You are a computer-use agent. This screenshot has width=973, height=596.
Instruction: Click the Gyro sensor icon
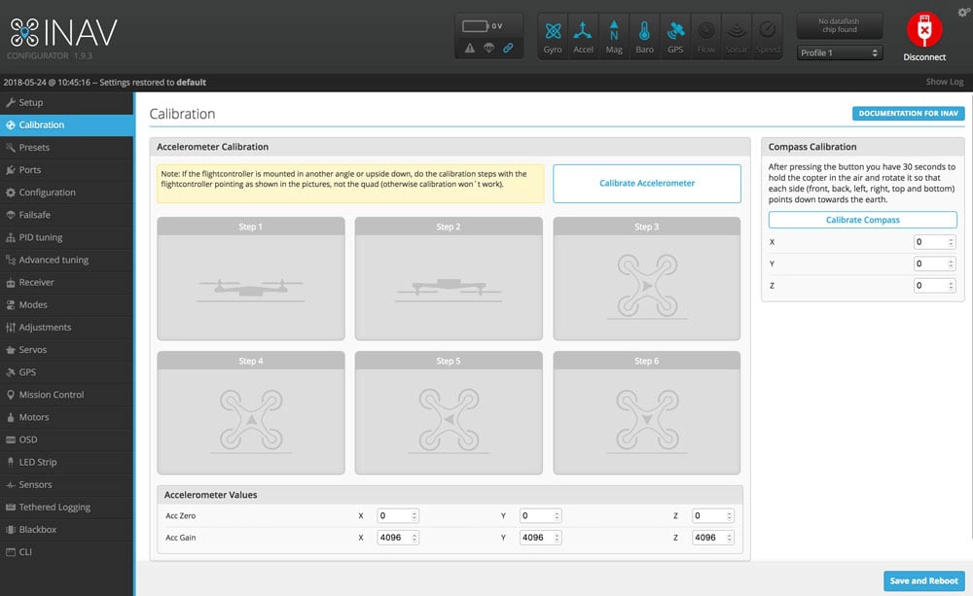point(553,37)
